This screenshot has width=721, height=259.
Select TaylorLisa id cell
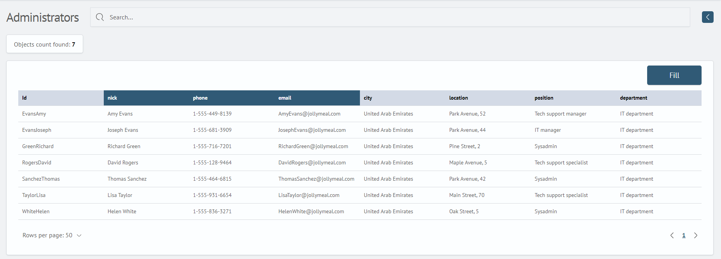[34, 195]
